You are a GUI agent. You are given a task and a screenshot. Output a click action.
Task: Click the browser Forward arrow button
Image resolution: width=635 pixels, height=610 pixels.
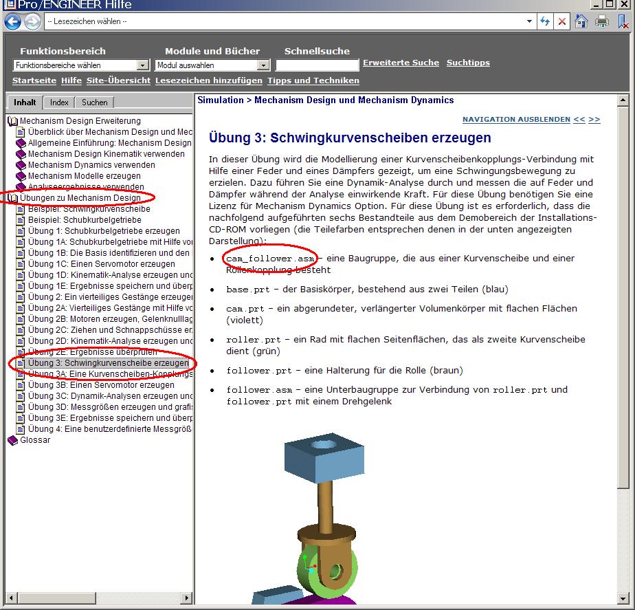32,21
